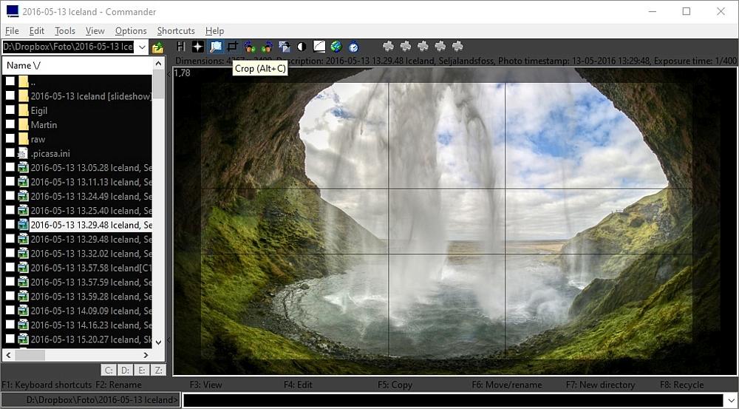Image resolution: width=739 pixels, height=409 pixels.
Task: Click the H icon in the toolbar
Action: (180, 47)
